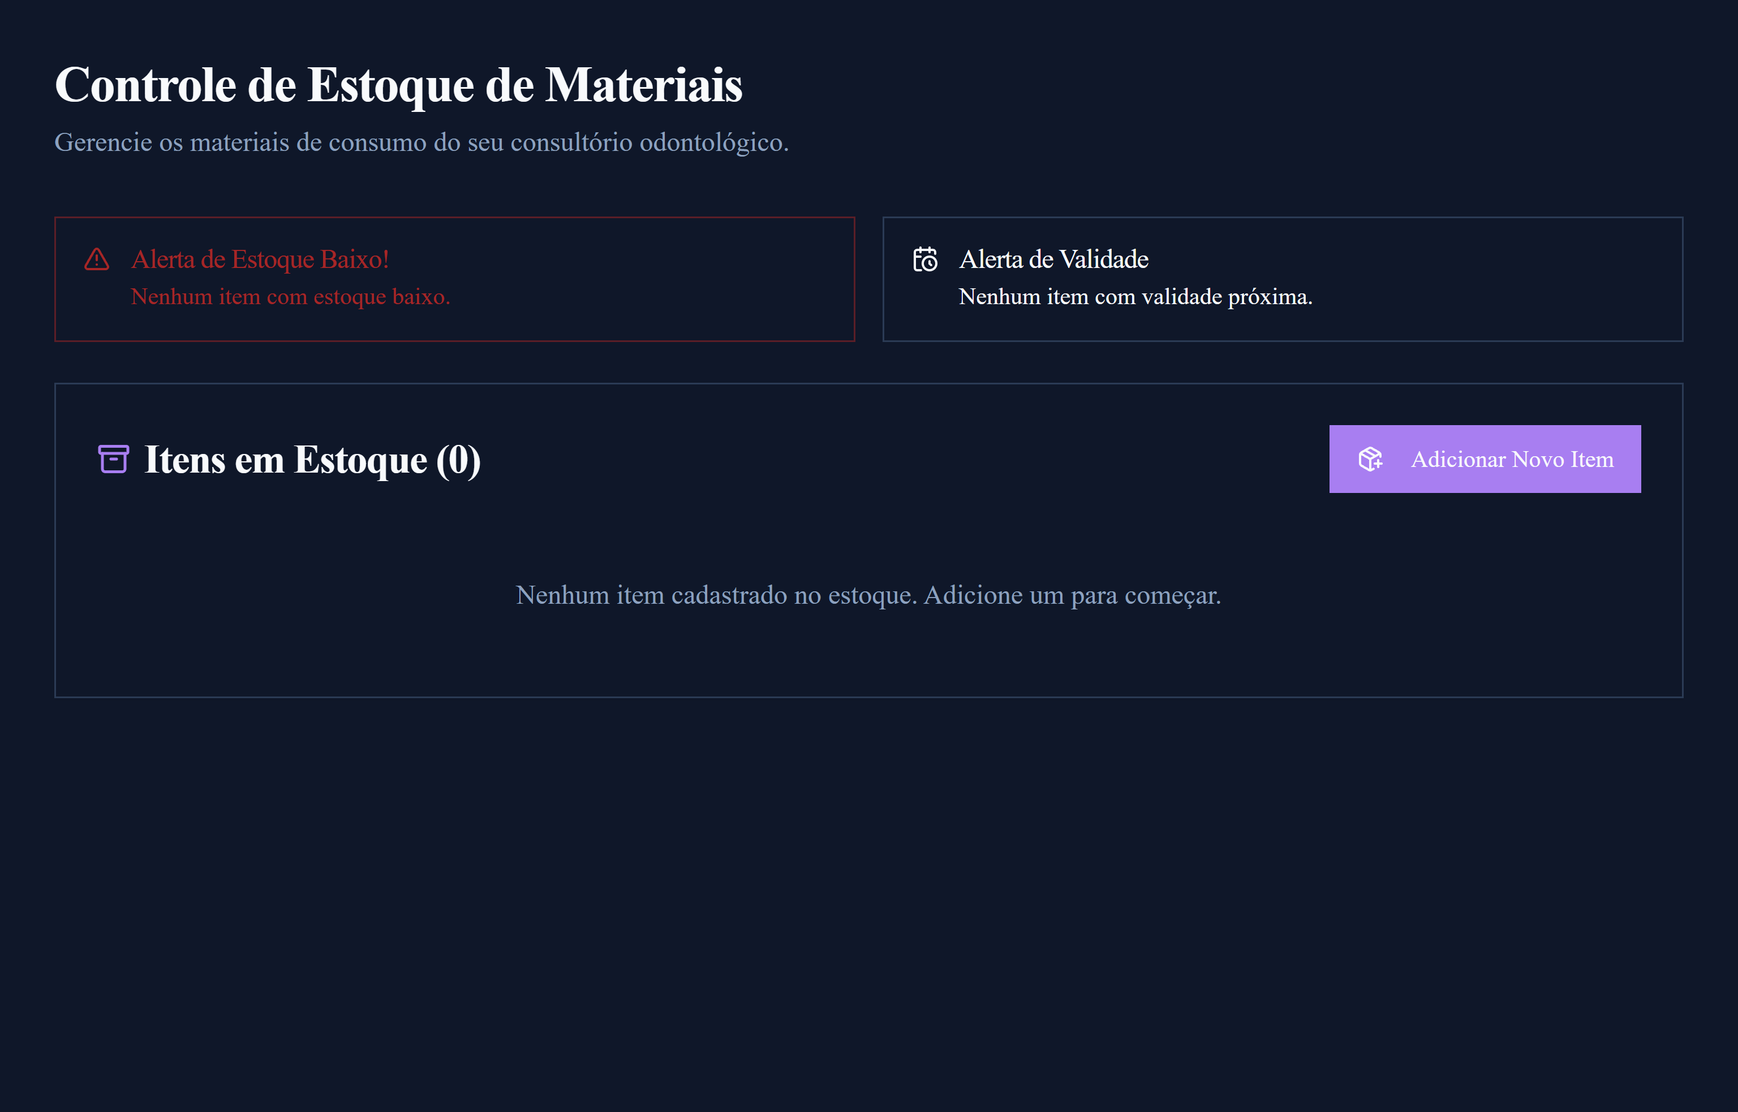Select the empty stock list message
The height and width of the screenshot is (1112, 1738).
tap(868, 595)
